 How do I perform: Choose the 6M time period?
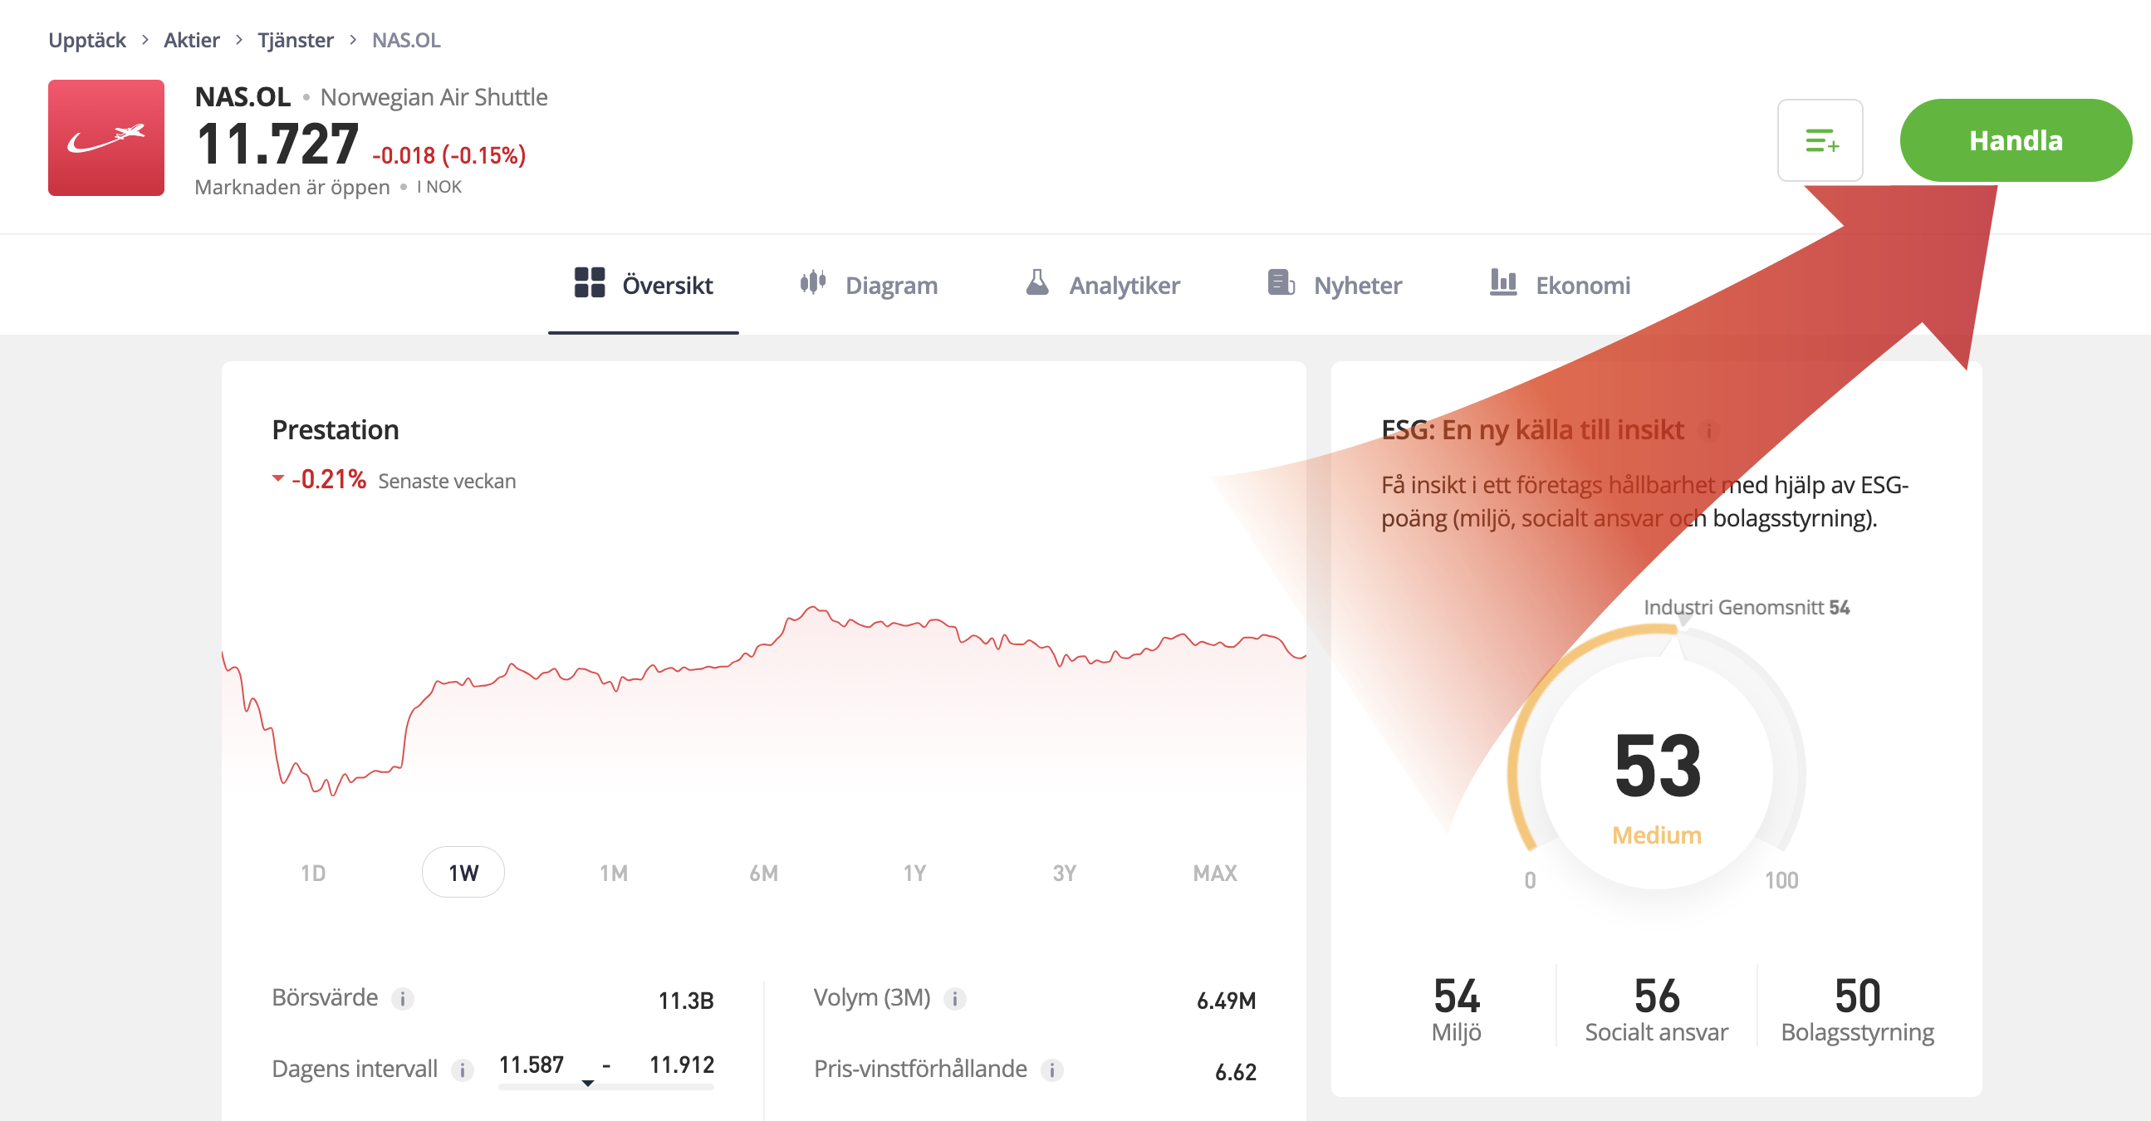tap(763, 873)
